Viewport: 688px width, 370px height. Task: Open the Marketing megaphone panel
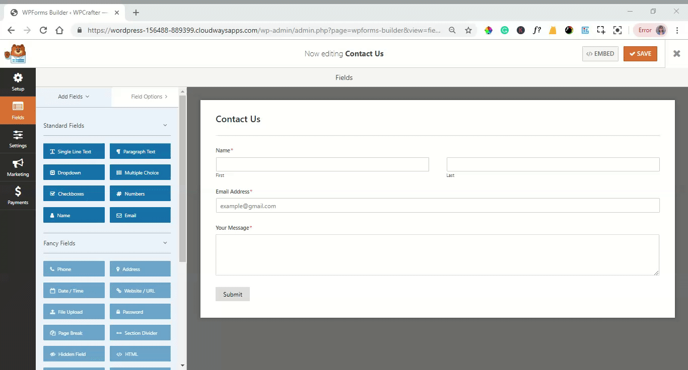[18, 167]
